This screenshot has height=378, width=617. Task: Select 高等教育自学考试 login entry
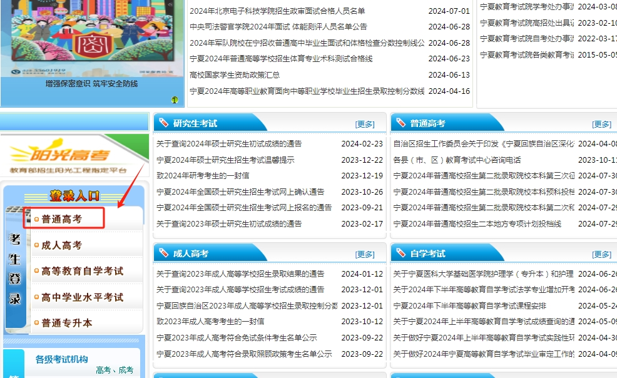[x=82, y=271]
